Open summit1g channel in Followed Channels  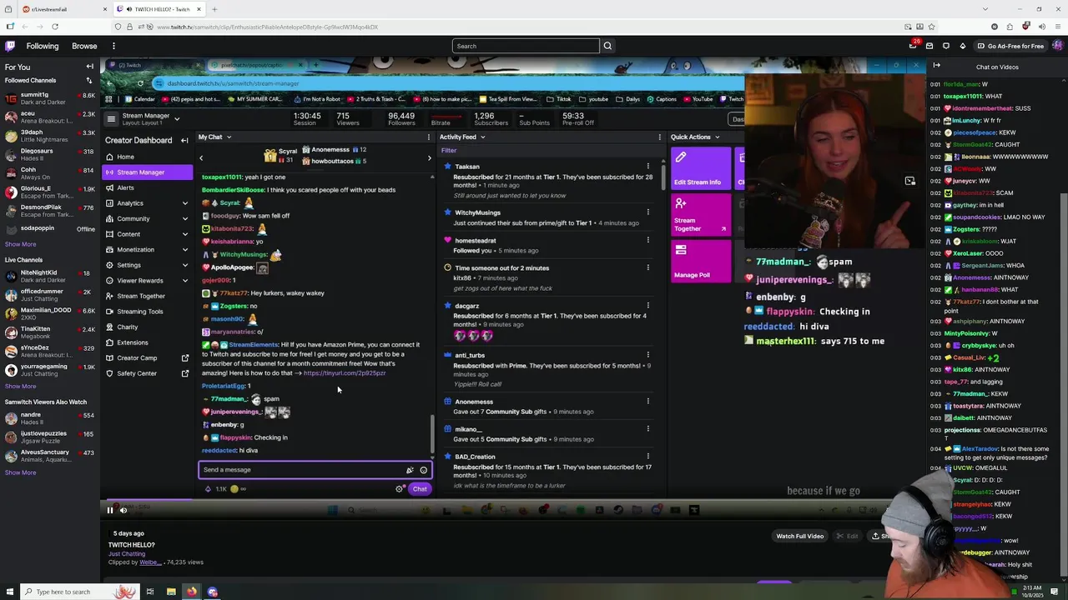click(49, 98)
